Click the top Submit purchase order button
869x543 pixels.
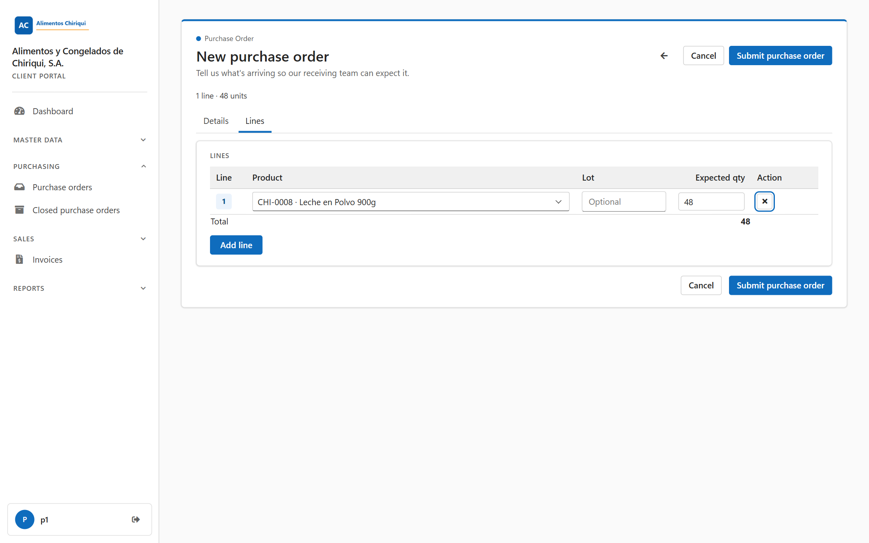pos(780,56)
